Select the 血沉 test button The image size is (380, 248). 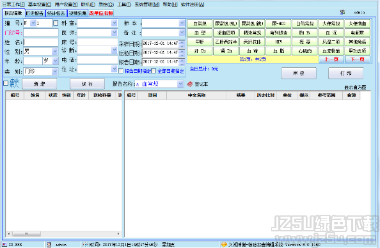coord(331,33)
